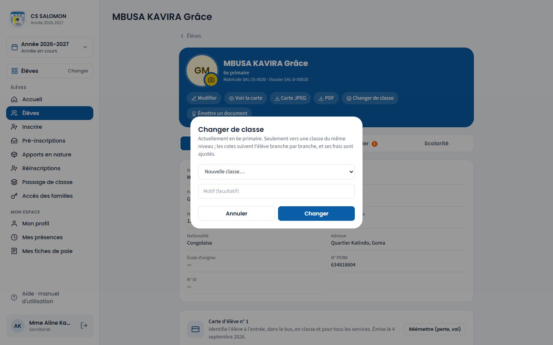
Task: Go to Inscrire in the sidebar
Action: click(50, 127)
